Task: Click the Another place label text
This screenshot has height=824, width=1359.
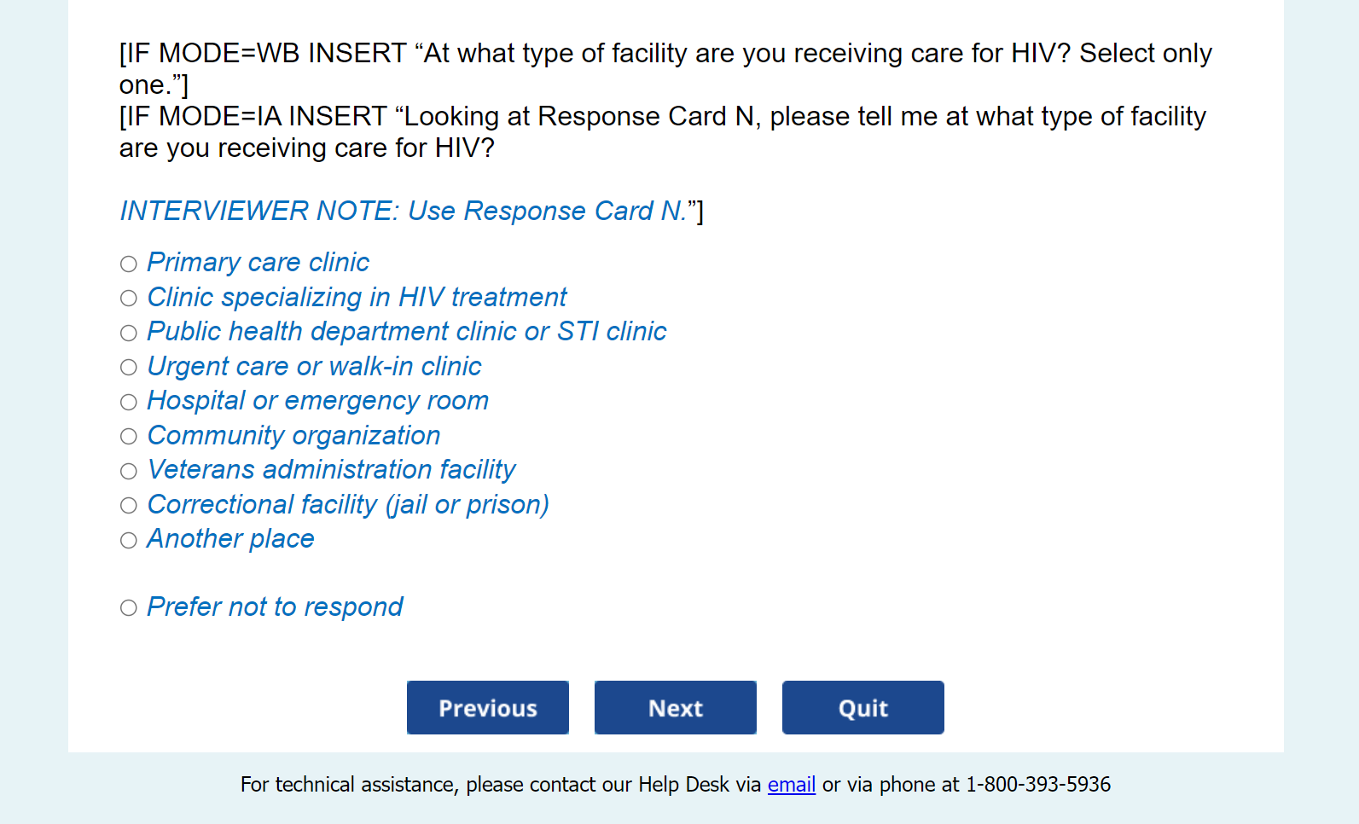Action: click(230, 539)
